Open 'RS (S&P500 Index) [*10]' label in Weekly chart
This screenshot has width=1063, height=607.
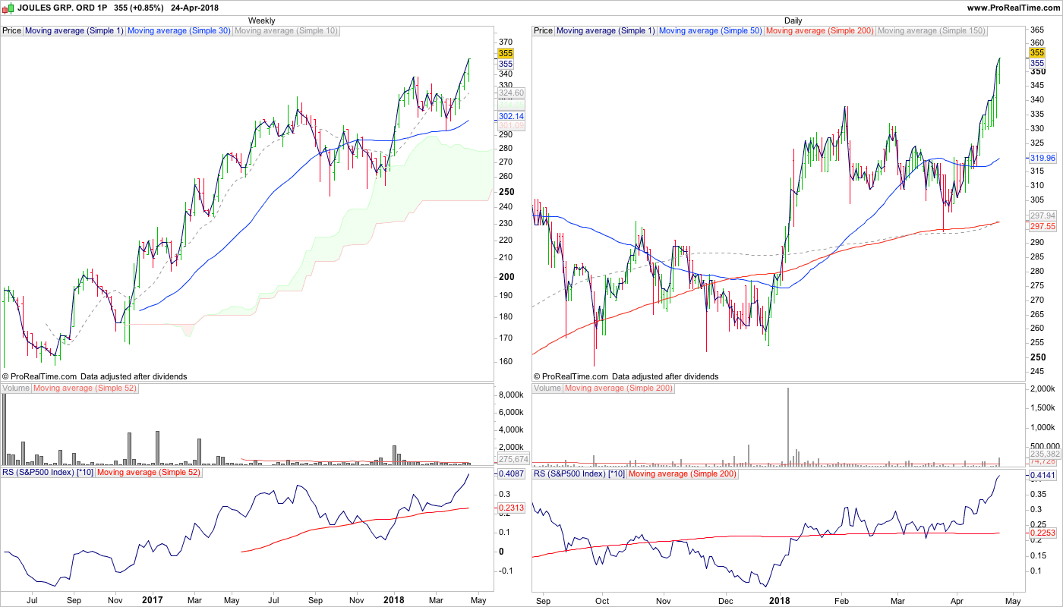click(48, 473)
